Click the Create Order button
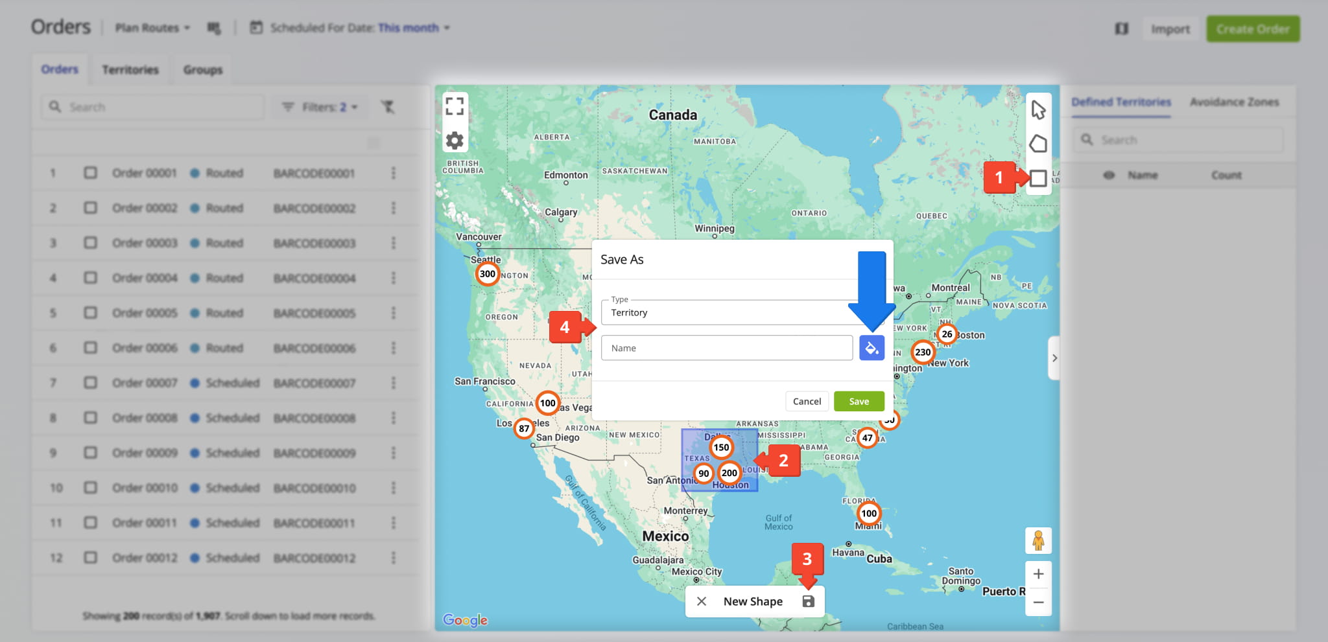 [1253, 29]
